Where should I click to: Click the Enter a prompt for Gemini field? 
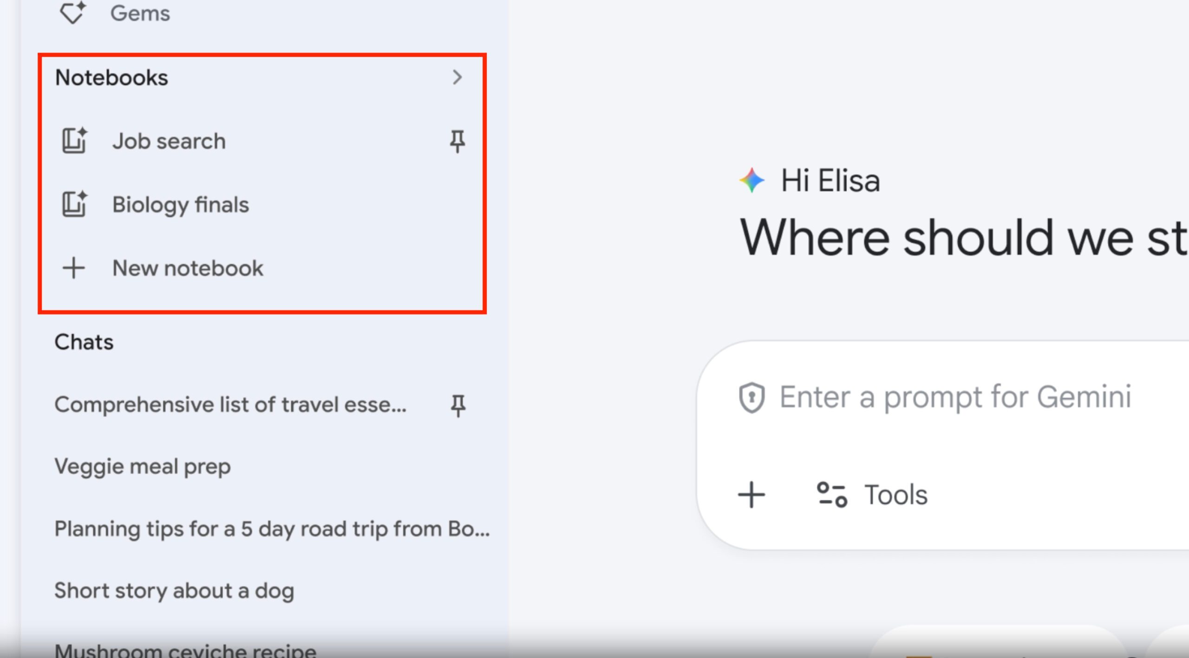click(955, 398)
